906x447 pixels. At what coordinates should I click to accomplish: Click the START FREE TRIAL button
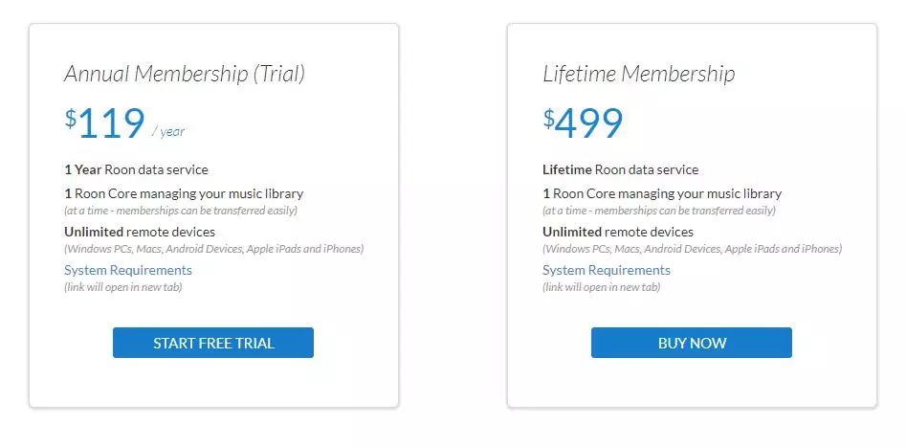point(213,343)
